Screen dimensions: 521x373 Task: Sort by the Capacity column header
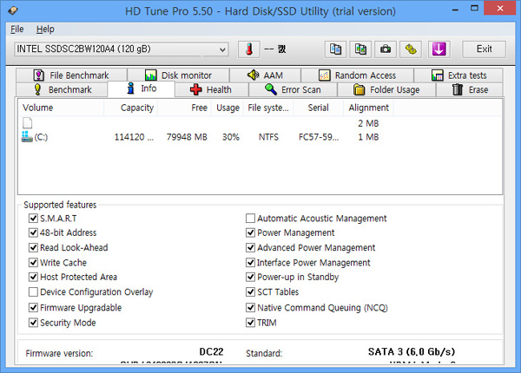[x=130, y=108]
